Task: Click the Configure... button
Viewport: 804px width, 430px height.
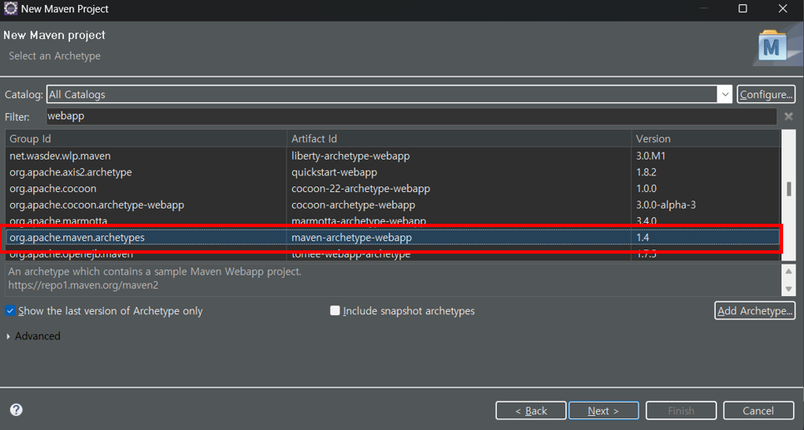Action: click(766, 94)
